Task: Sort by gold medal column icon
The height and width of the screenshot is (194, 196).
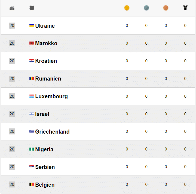Action: 127,8
